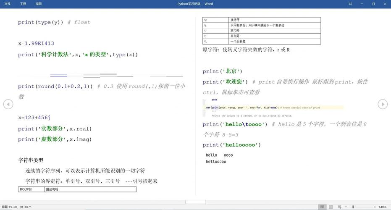Click the 双引号 table cell
The height and width of the screenshot is (210, 391).
point(275,31)
